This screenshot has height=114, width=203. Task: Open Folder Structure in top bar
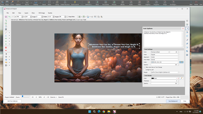[x=65, y=3]
